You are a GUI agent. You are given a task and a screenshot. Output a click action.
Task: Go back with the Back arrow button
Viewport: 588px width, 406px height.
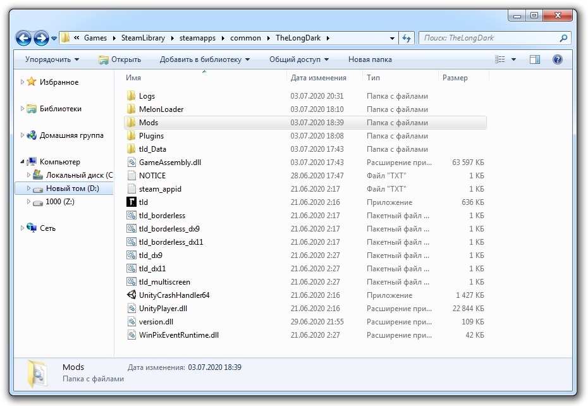coord(23,39)
